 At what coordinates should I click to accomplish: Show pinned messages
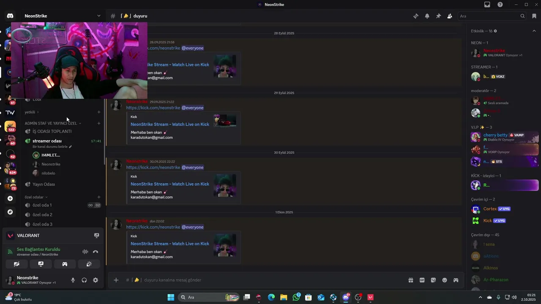(438, 16)
